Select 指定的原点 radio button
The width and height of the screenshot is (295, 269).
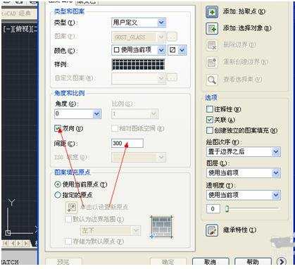coord(58,195)
